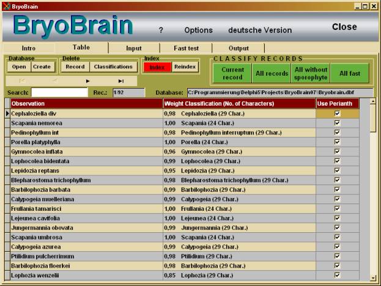Screen dimensions: 381x286
Task: Click the BryoBrain title bar icon
Action: (x=6, y=6)
